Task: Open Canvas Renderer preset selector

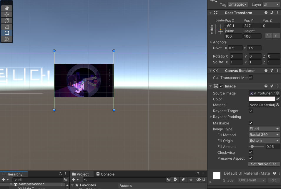Action: click(x=272, y=70)
